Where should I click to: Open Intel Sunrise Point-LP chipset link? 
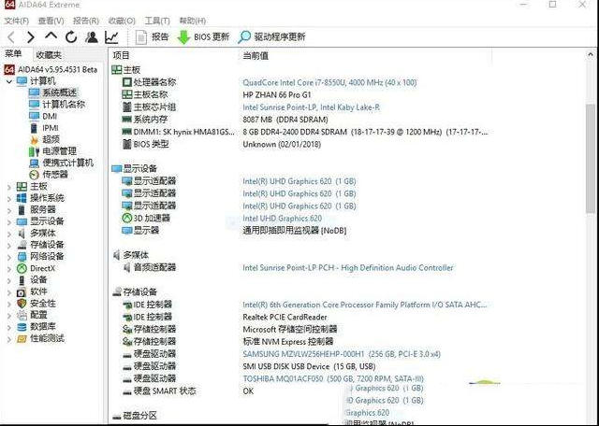[312, 107]
